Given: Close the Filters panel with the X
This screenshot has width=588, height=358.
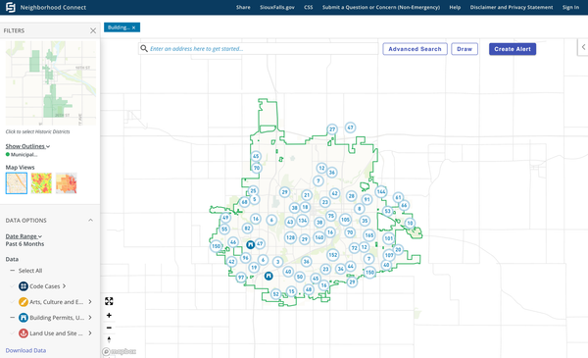Looking at the screenshot, I should [x=93, y=30].
